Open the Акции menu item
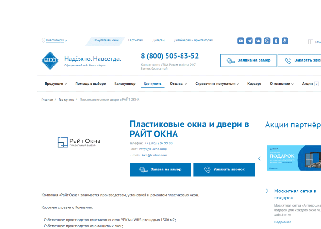 307,84
